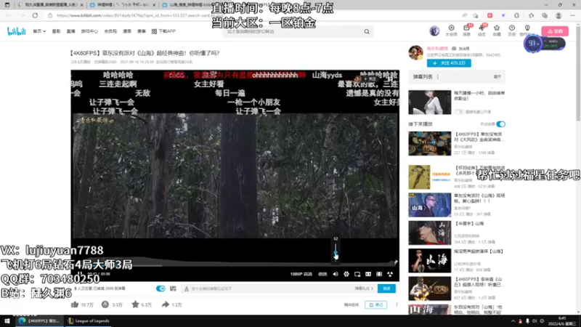The image size is (581, 327).
Task: Share the video with arrow icon
Action: [x=166, y=304]
